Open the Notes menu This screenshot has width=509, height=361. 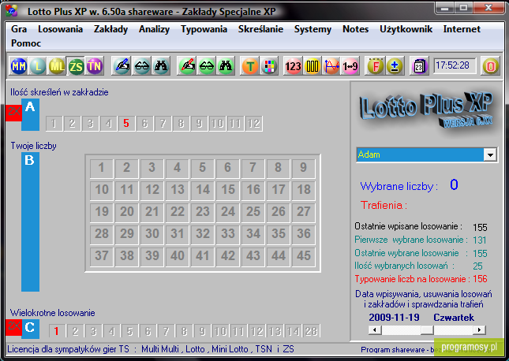click(x=355, y=29)
